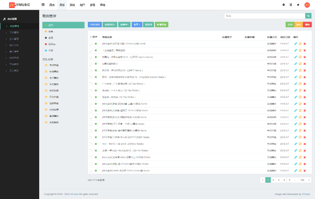Tick the checkbox of the second song row
This screenshot has height=199, width=315.
pyautogui.click(x=91, y=50)
